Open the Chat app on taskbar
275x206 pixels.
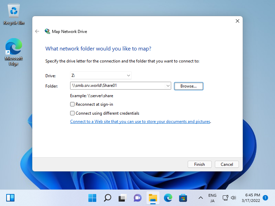pos(137,198)
